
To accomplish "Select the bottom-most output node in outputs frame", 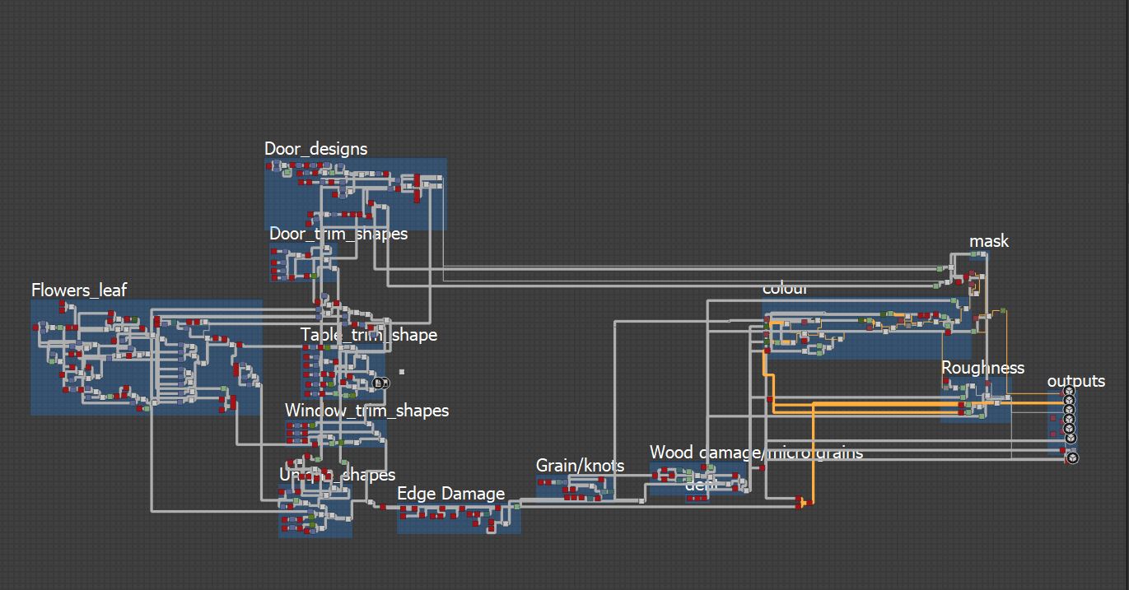I will point(1072,458).
